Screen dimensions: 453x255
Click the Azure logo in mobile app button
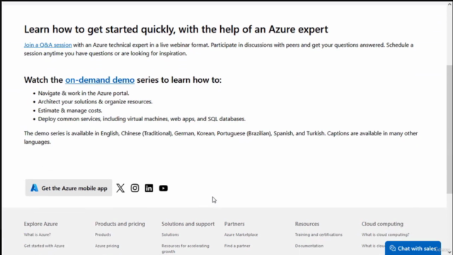35,188
